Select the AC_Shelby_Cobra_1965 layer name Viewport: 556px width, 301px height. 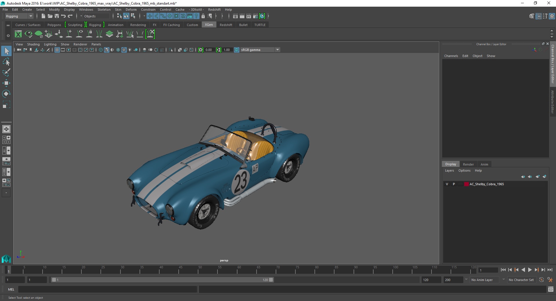coord(487,184)
